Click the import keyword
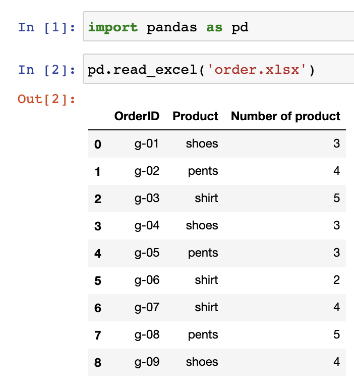354x385 pixels. point(113,27)
